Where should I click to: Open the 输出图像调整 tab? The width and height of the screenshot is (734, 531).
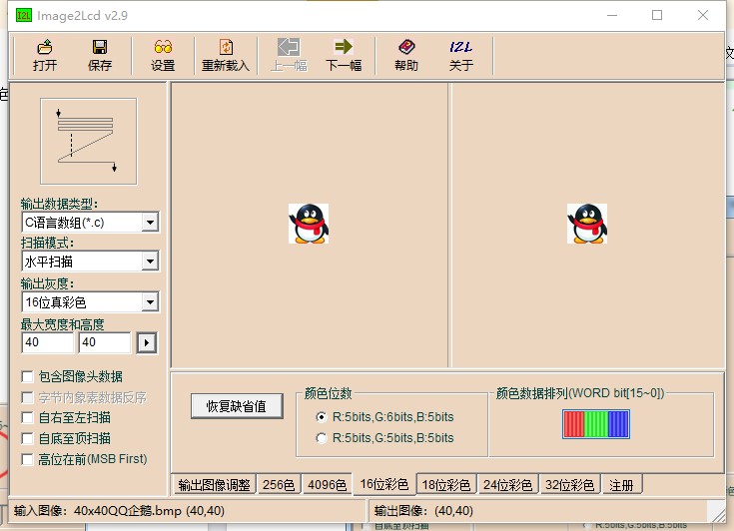tap(214, 485)
